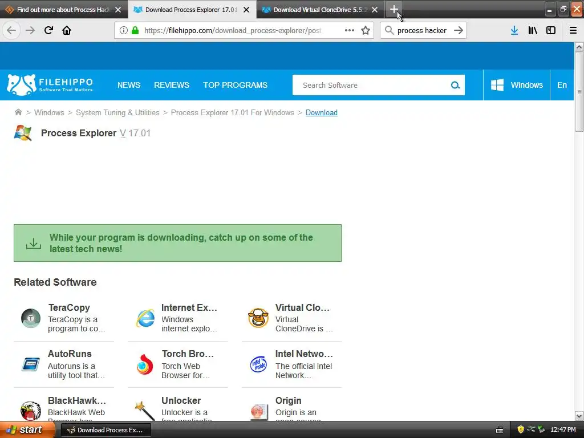Open the browser home page icon
Viewport: 584px width, 438px height.
[67, 30]
